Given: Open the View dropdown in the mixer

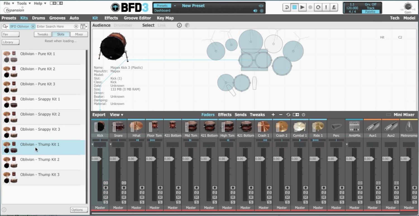Looking at the screenshot, I should (x=116, y=114).
